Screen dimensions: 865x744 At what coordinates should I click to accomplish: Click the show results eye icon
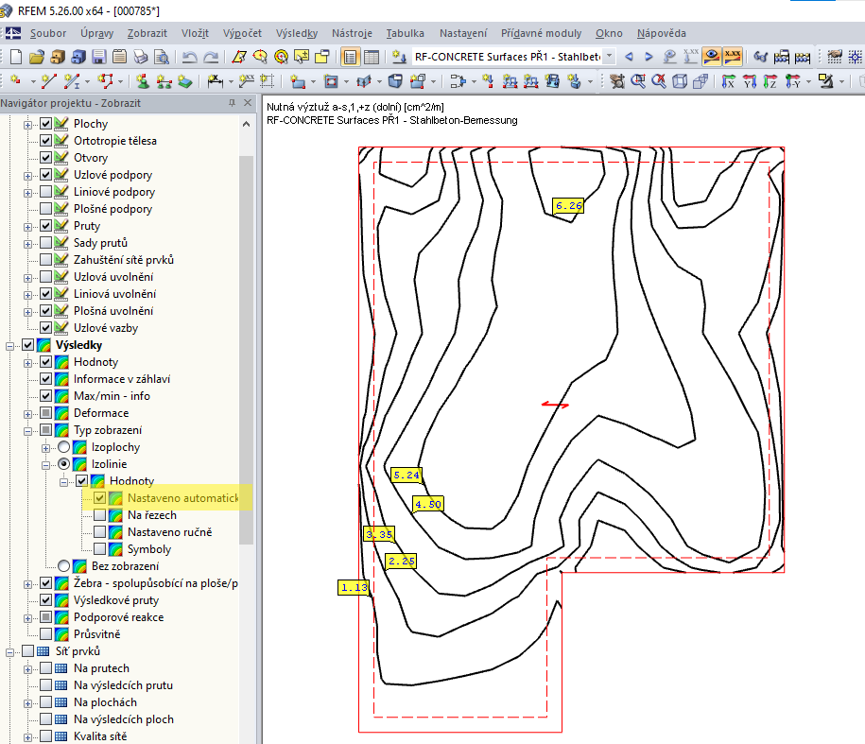tap(710, 57)
